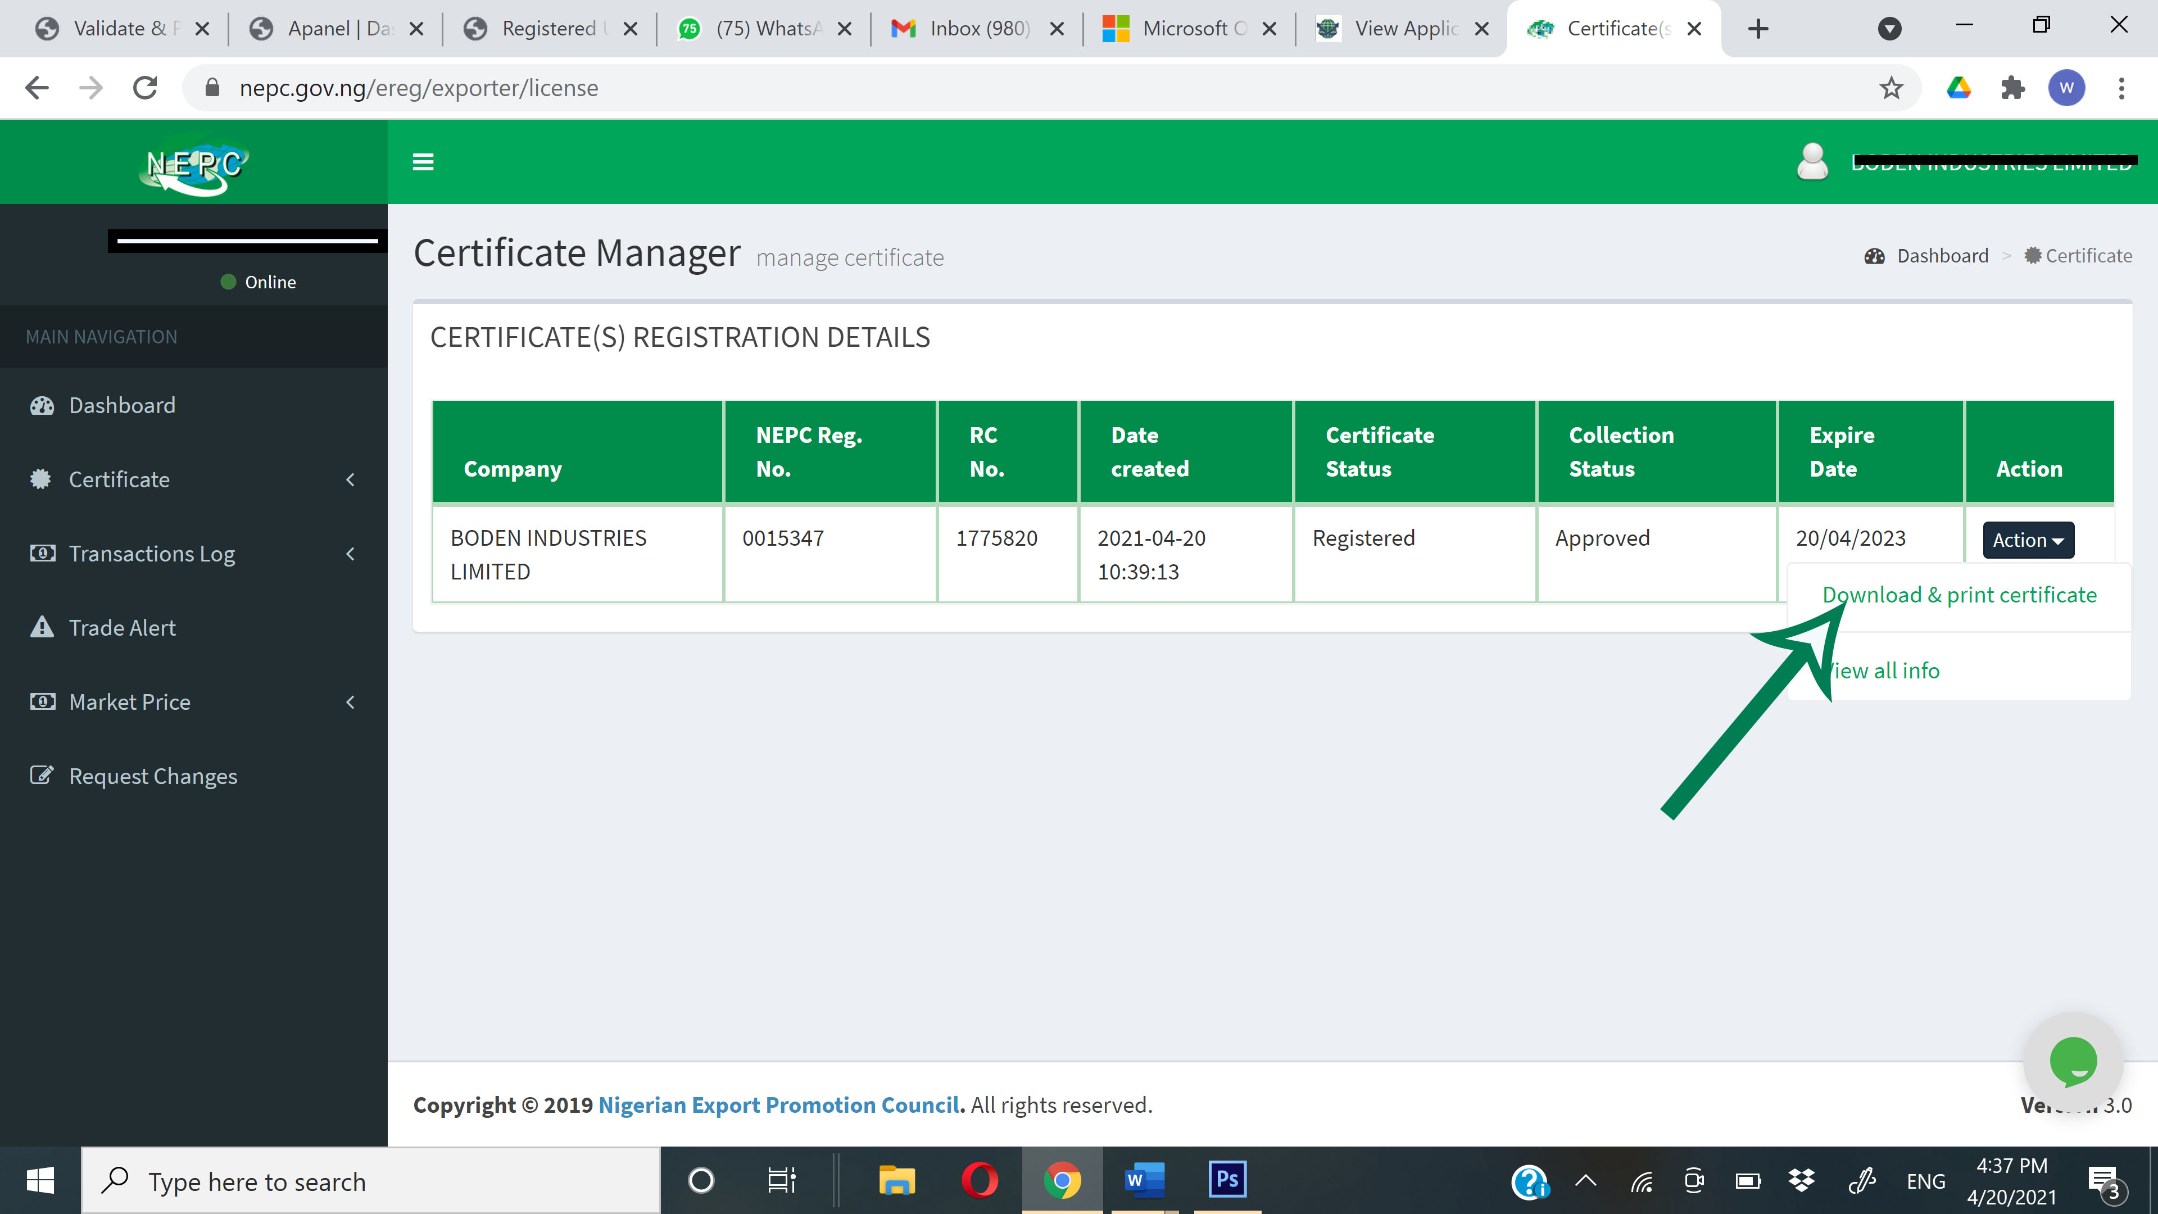Click the Registered certificate status cell
Image resolution: width=2158 pixels, height=1214 pixels.
(x=1415, y=554)
